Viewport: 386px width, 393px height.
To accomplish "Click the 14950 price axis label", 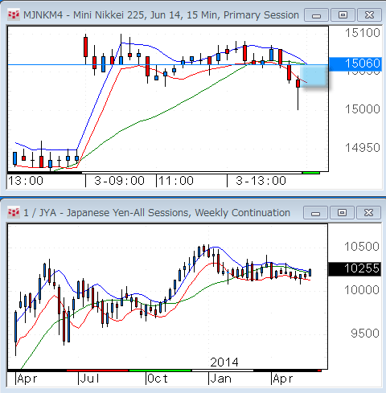I will pos(363,148).
